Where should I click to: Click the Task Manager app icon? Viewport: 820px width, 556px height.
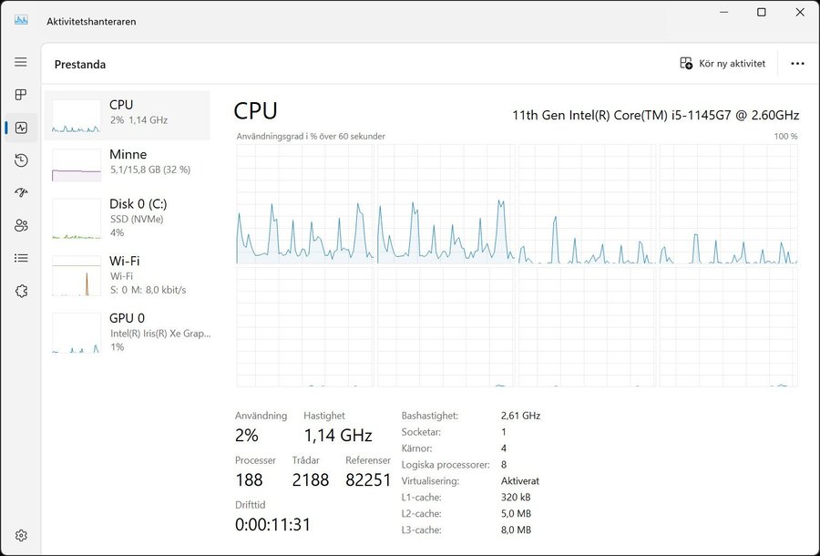pyautogui.click(x=21, y=21)
